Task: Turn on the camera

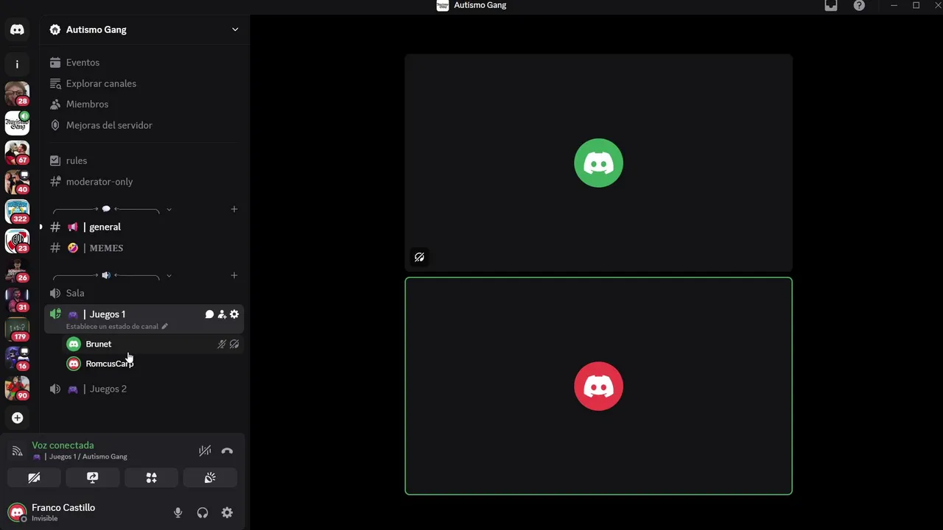Action: 34,478
